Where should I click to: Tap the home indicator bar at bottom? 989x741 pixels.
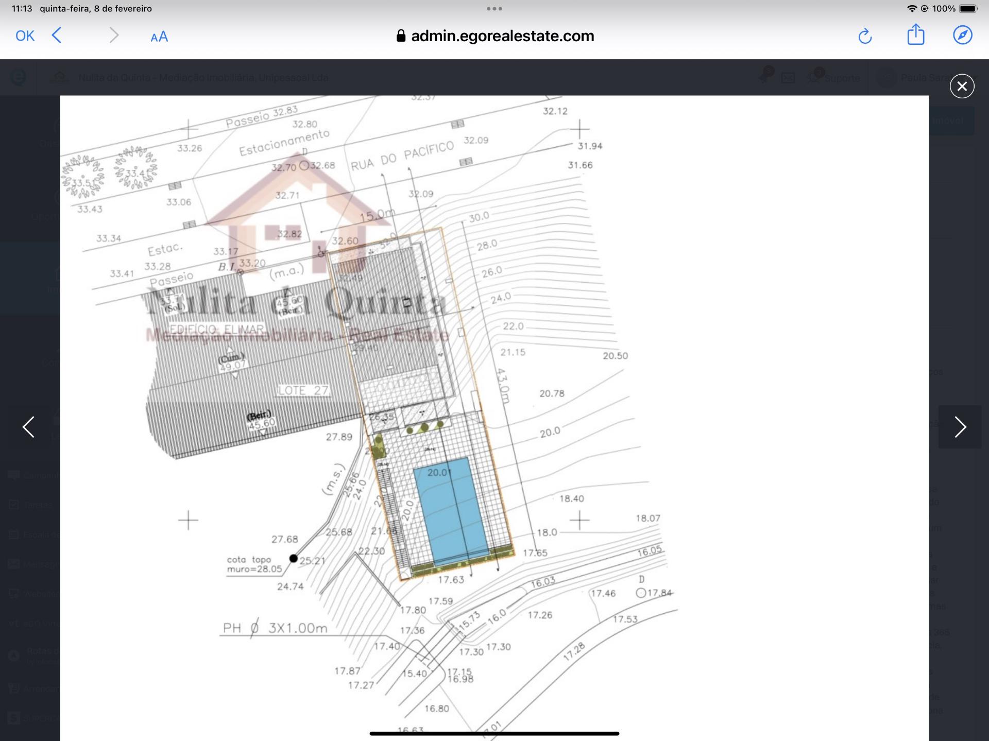click(x=494, y=733)
